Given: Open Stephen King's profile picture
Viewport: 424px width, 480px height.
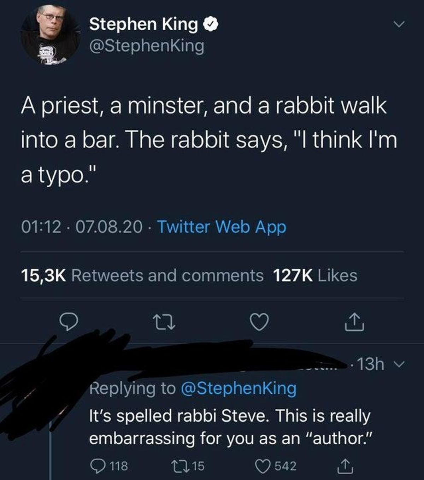Looking at the screenshot, I should click(x=50, y=34).
